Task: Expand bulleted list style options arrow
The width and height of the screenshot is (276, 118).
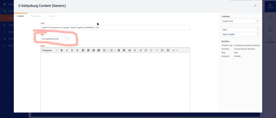Action: point(108,50)
